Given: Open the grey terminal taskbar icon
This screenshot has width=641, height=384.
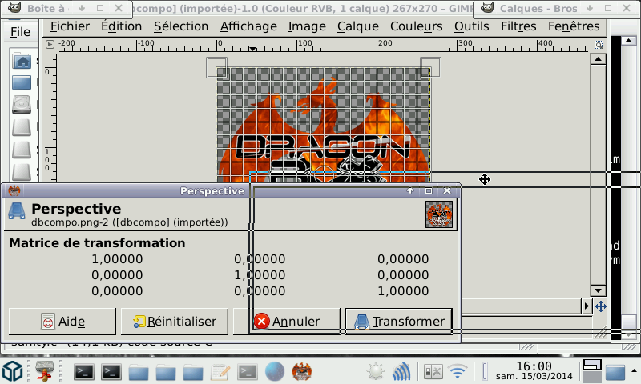Looking at the screenshot, I should 248,372.
